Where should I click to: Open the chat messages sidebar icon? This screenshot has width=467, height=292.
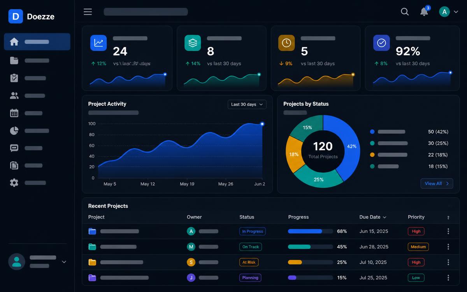(14, 148)
